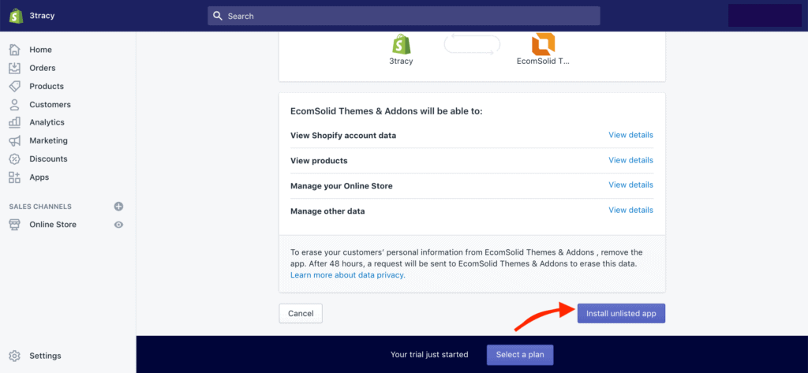Click the search magnifier icon
The image size is (808, 373).
tap(218, 16)
